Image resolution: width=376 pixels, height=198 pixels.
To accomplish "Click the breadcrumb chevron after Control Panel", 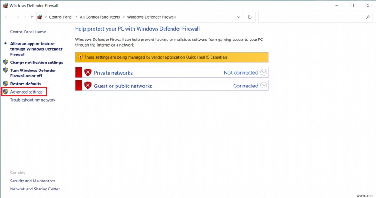I will pos(76,17).
